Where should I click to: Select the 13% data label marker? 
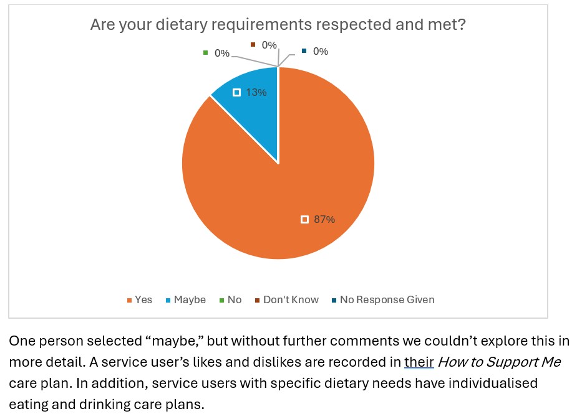pos(236,93)
